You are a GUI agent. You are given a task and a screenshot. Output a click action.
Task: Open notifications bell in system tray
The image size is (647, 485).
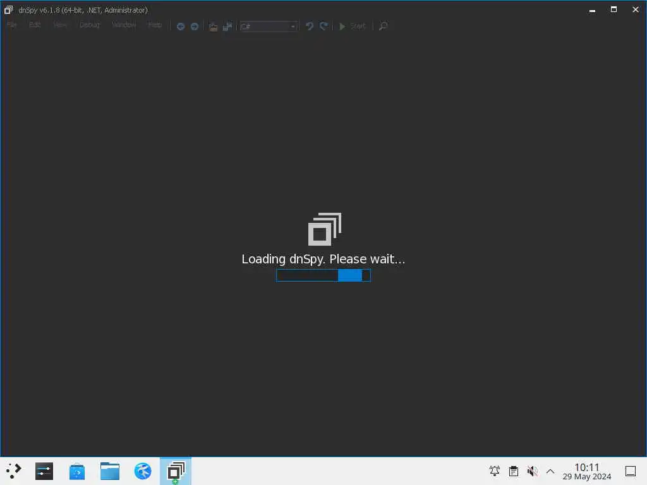point(494,471)
